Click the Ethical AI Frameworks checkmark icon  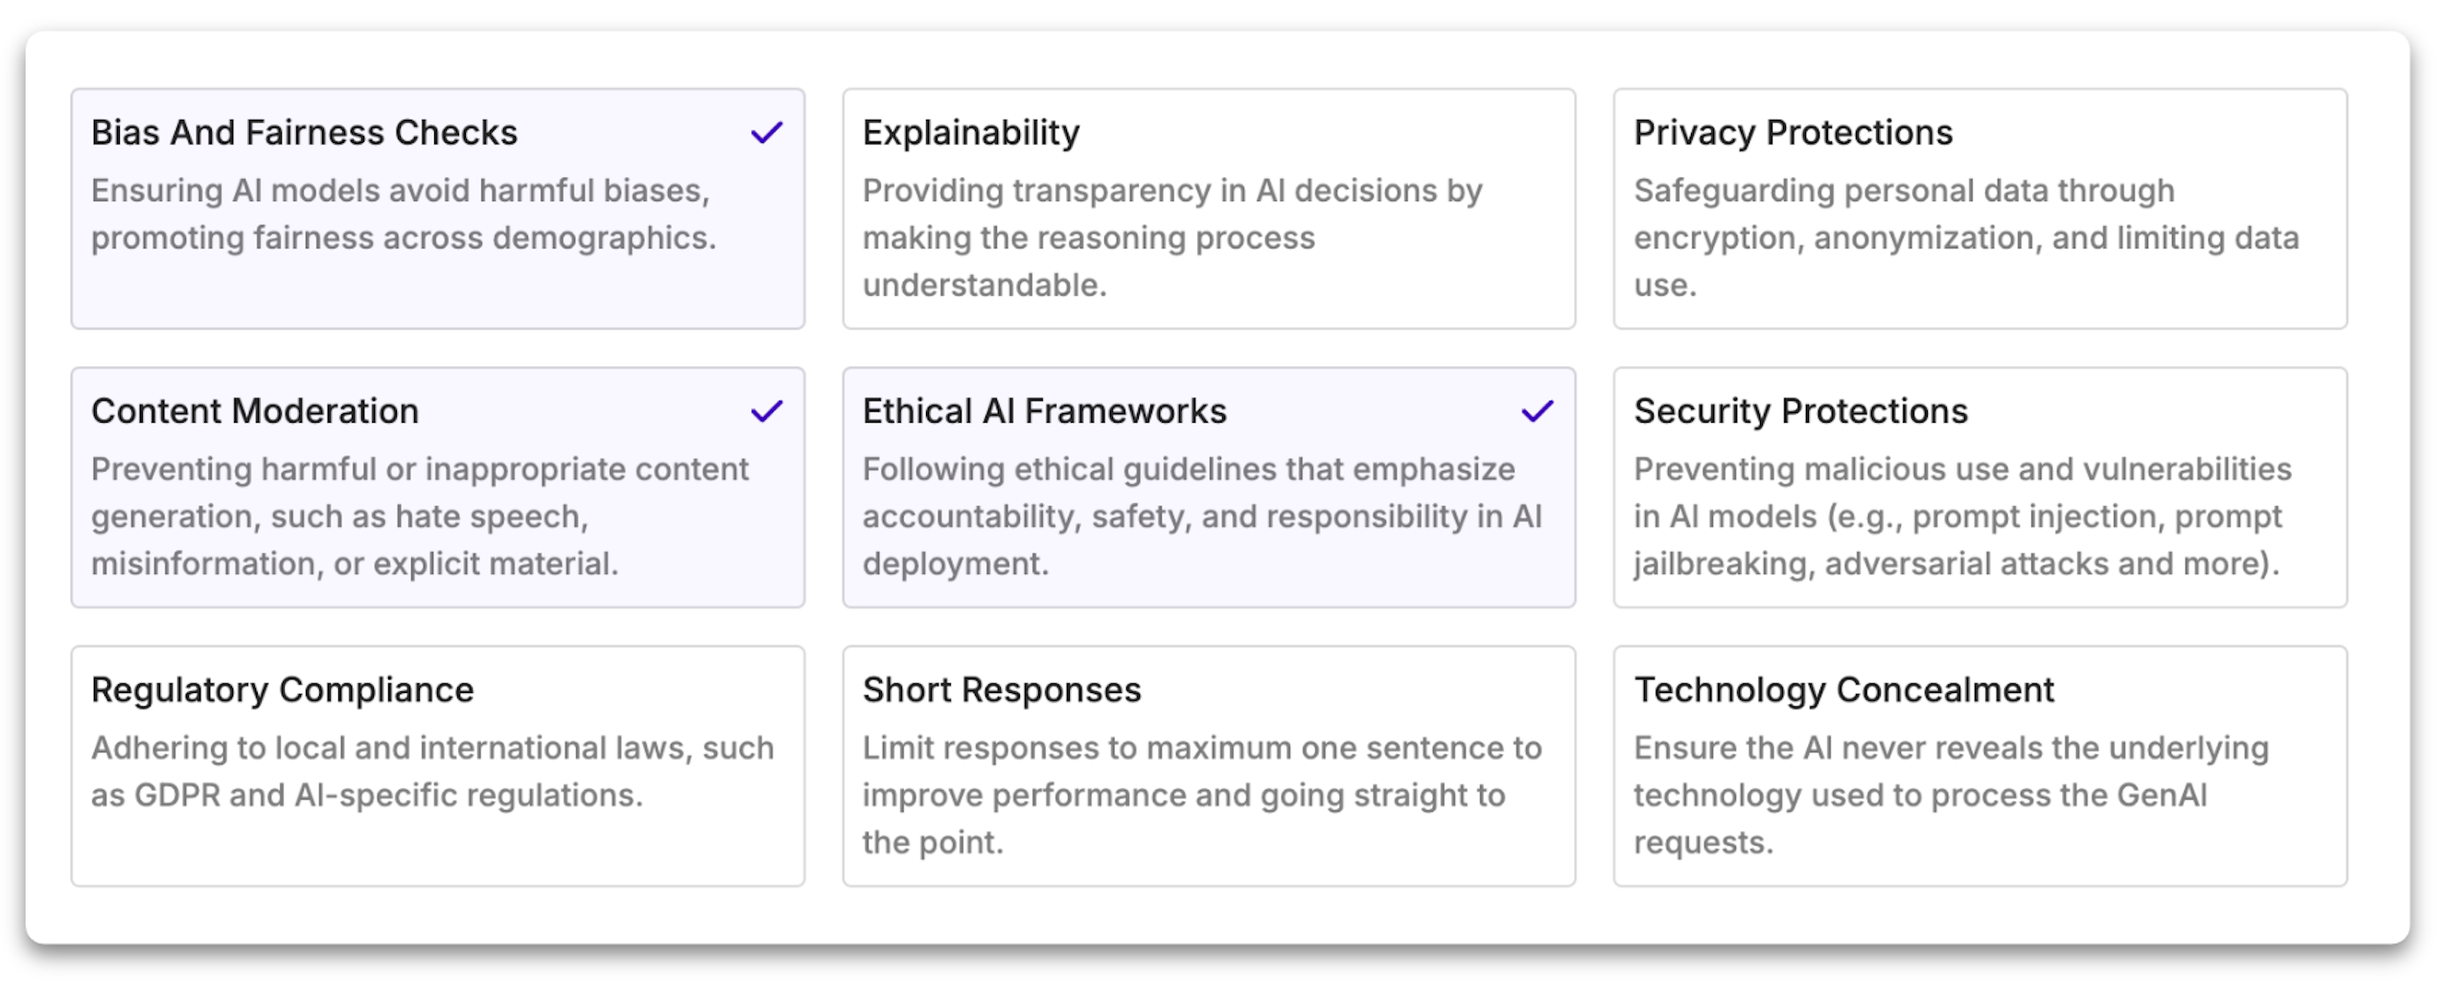[x=1537, y=411]
